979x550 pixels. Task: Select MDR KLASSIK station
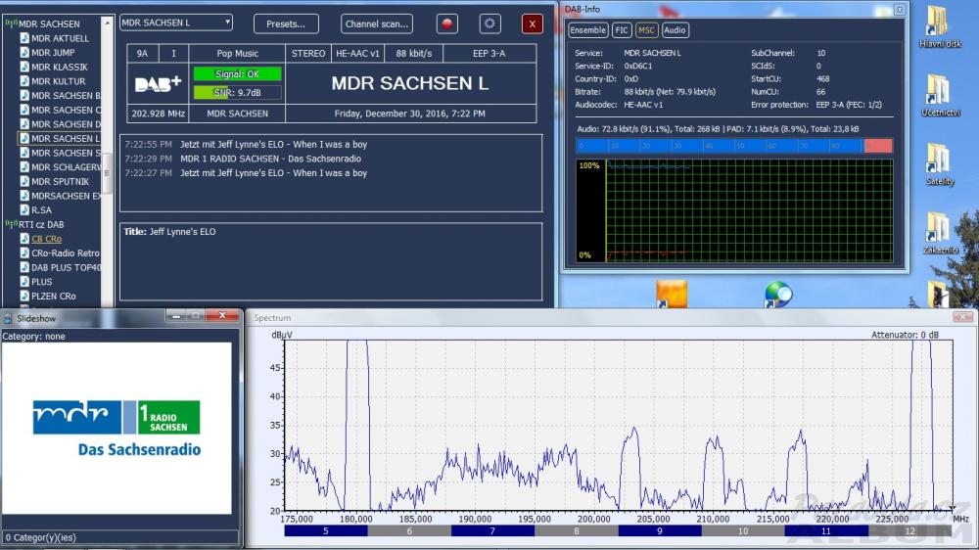(60, 67)
